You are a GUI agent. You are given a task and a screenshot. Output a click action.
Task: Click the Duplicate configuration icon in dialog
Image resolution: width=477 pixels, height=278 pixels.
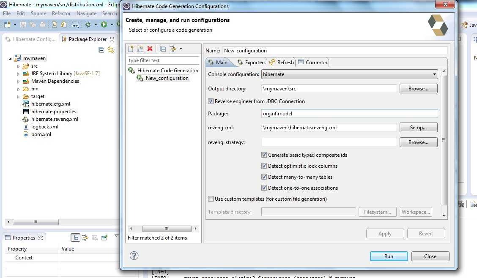pyautogui.click(x=140, y=49)
